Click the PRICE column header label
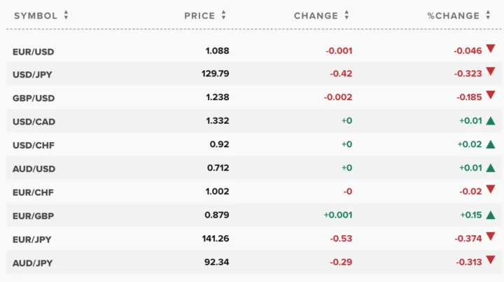The width and height of the screenshot is (504, 282). [199, 15]
